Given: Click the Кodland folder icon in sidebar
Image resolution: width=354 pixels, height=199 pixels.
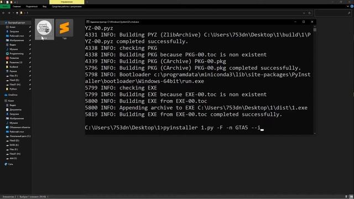Looking at the screenshot, I should (x=7, y=67).
